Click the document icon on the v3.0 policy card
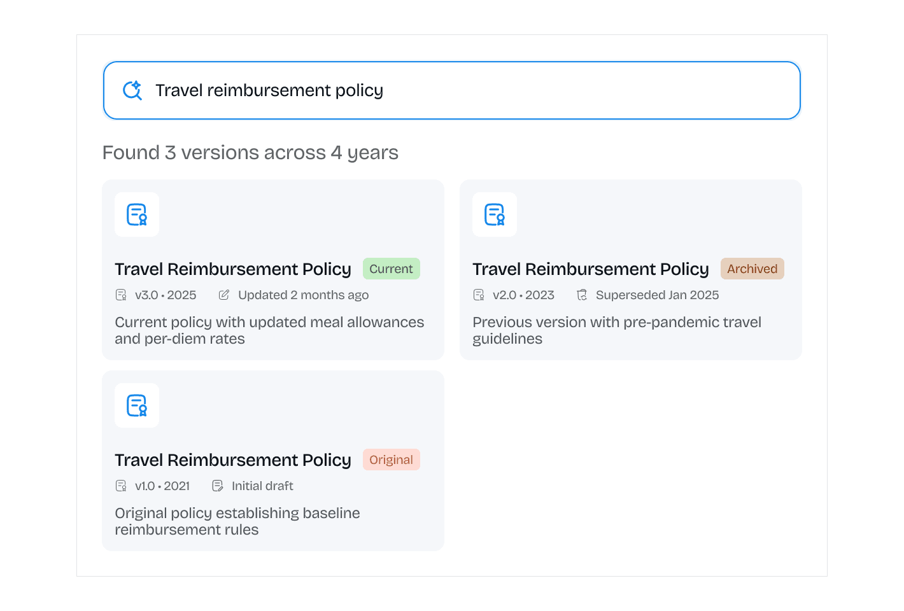 (137, 214)
